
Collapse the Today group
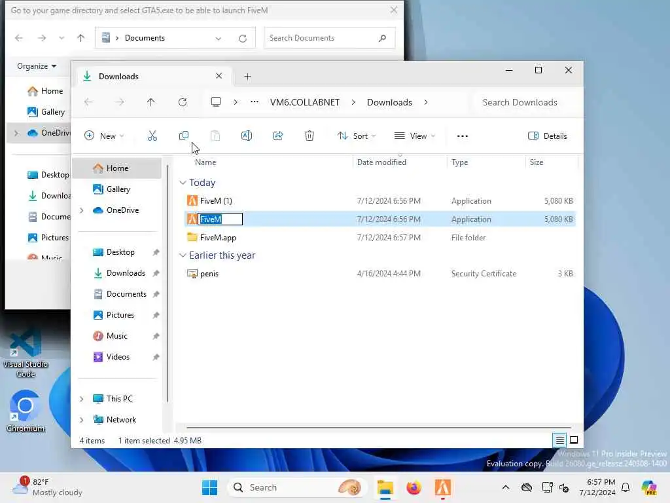[x=183, y=183]
